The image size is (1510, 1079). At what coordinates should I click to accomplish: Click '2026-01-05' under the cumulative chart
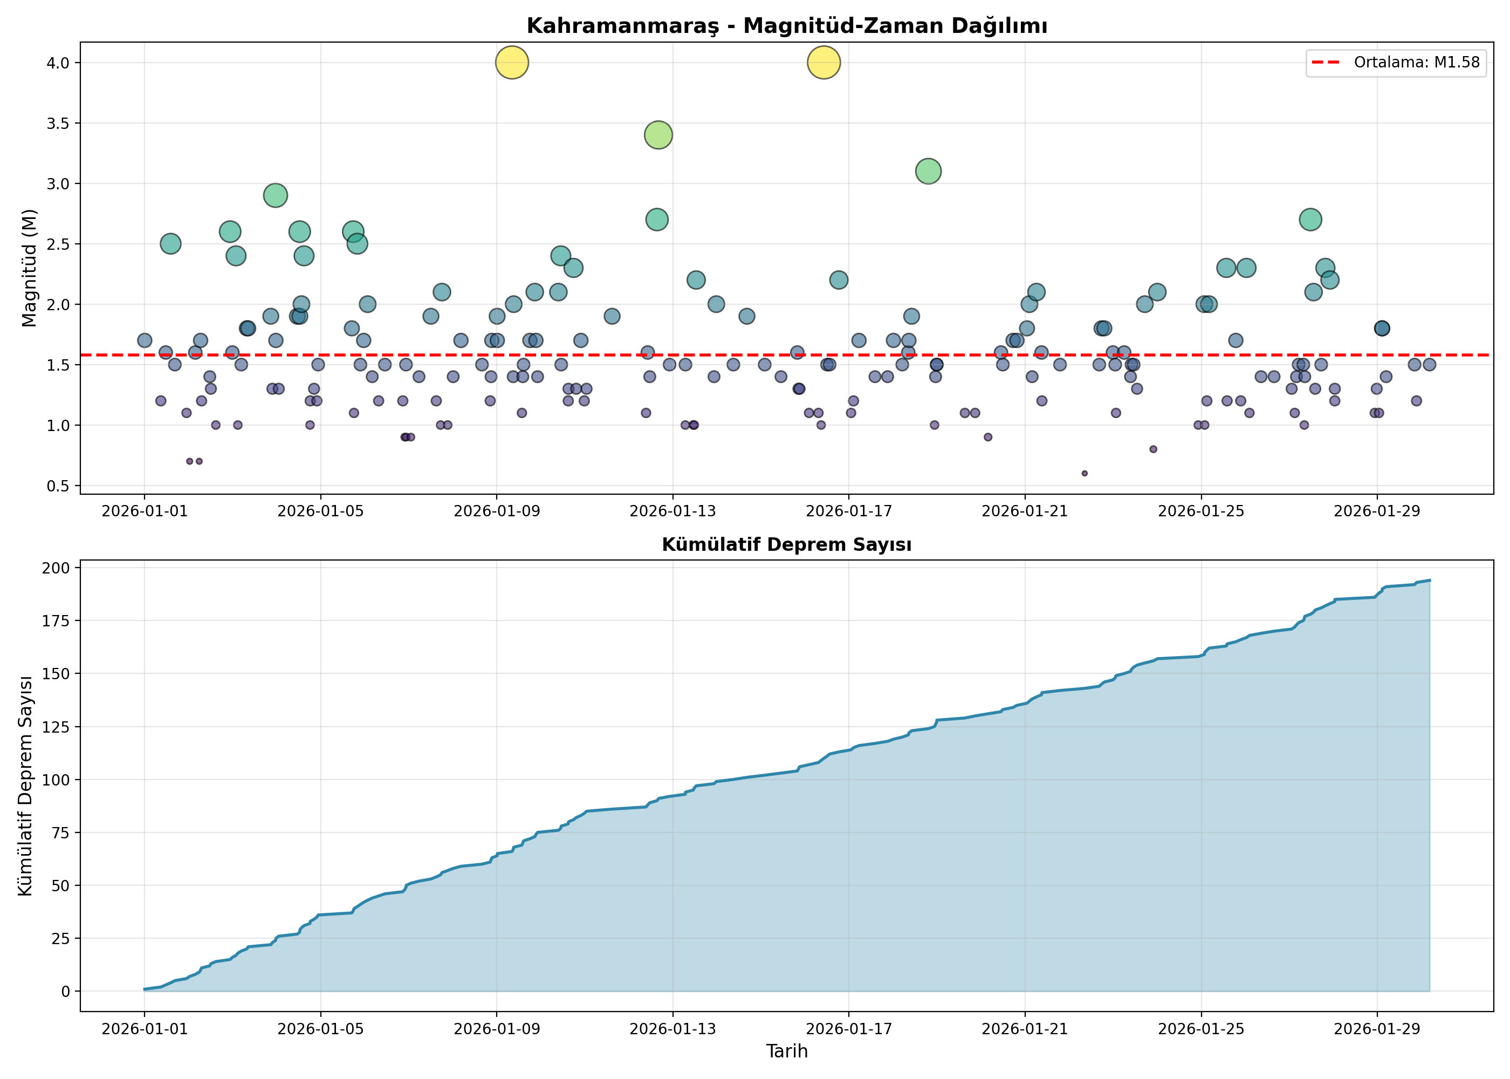pyautogui.click(x=321, y=1029)
